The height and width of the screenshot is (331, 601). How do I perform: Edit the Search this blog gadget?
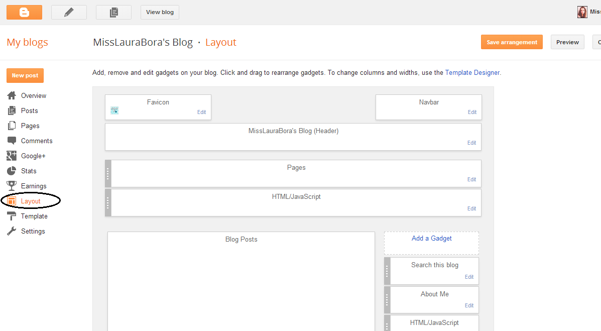[469, 277]
